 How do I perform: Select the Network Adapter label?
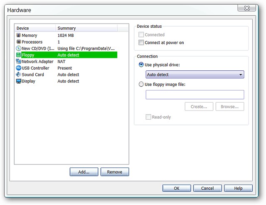coord(37,62)
